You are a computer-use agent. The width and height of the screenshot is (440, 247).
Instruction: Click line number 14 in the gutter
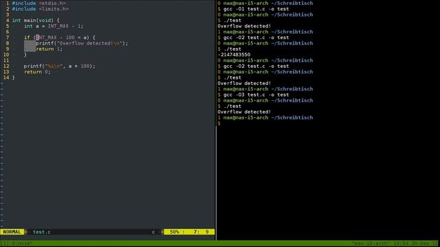pyautogui.click(x=6, y=78)
